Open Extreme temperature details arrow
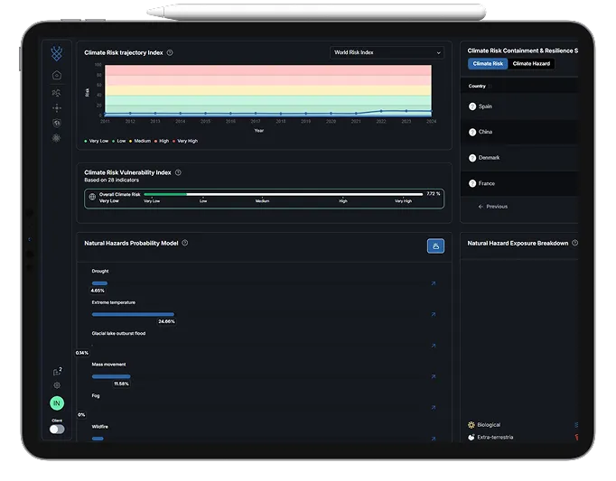The height and width of the screenshot is (481, 616). pos(434,314)
